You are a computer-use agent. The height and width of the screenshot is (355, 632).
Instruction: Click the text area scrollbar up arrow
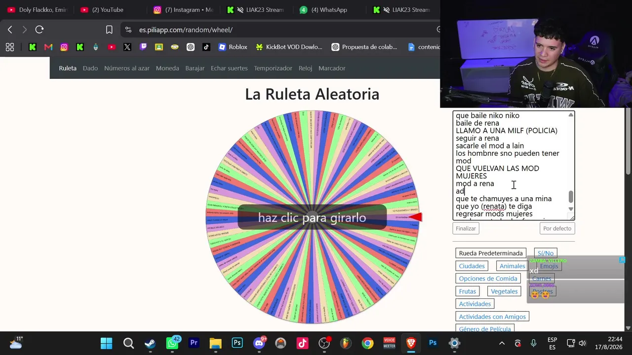click(571, 115)
